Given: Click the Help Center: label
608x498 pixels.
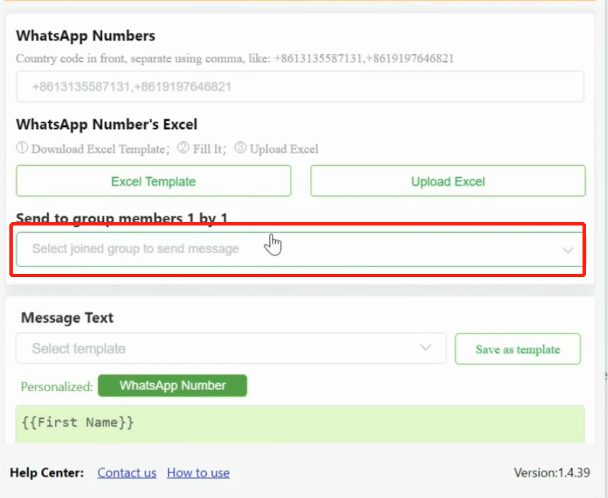Looking at the screenshot, I should (x=46, y=472).
